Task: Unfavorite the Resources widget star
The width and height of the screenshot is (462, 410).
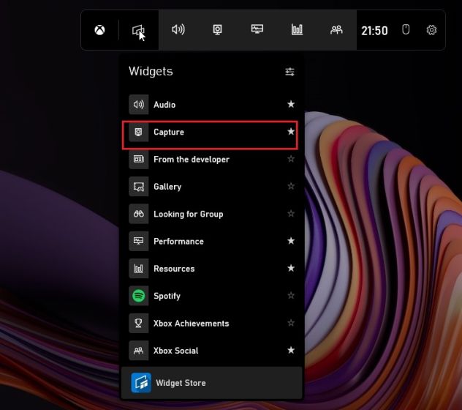Action: 291,268
